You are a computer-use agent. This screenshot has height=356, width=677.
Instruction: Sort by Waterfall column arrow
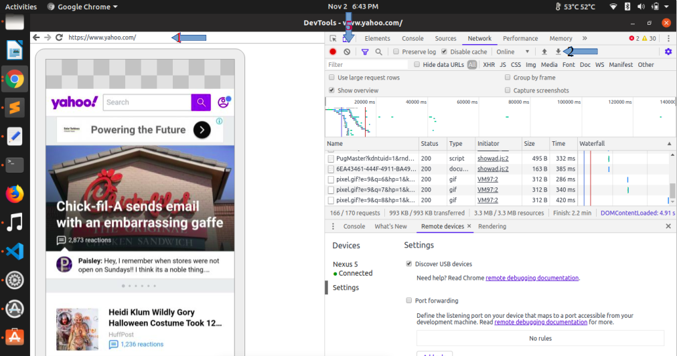(x=669, y=144)
